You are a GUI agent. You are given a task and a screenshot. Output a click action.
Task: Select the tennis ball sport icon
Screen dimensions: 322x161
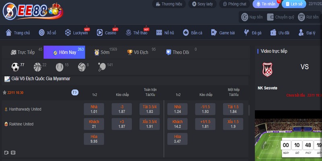click(x=60, y=67)
